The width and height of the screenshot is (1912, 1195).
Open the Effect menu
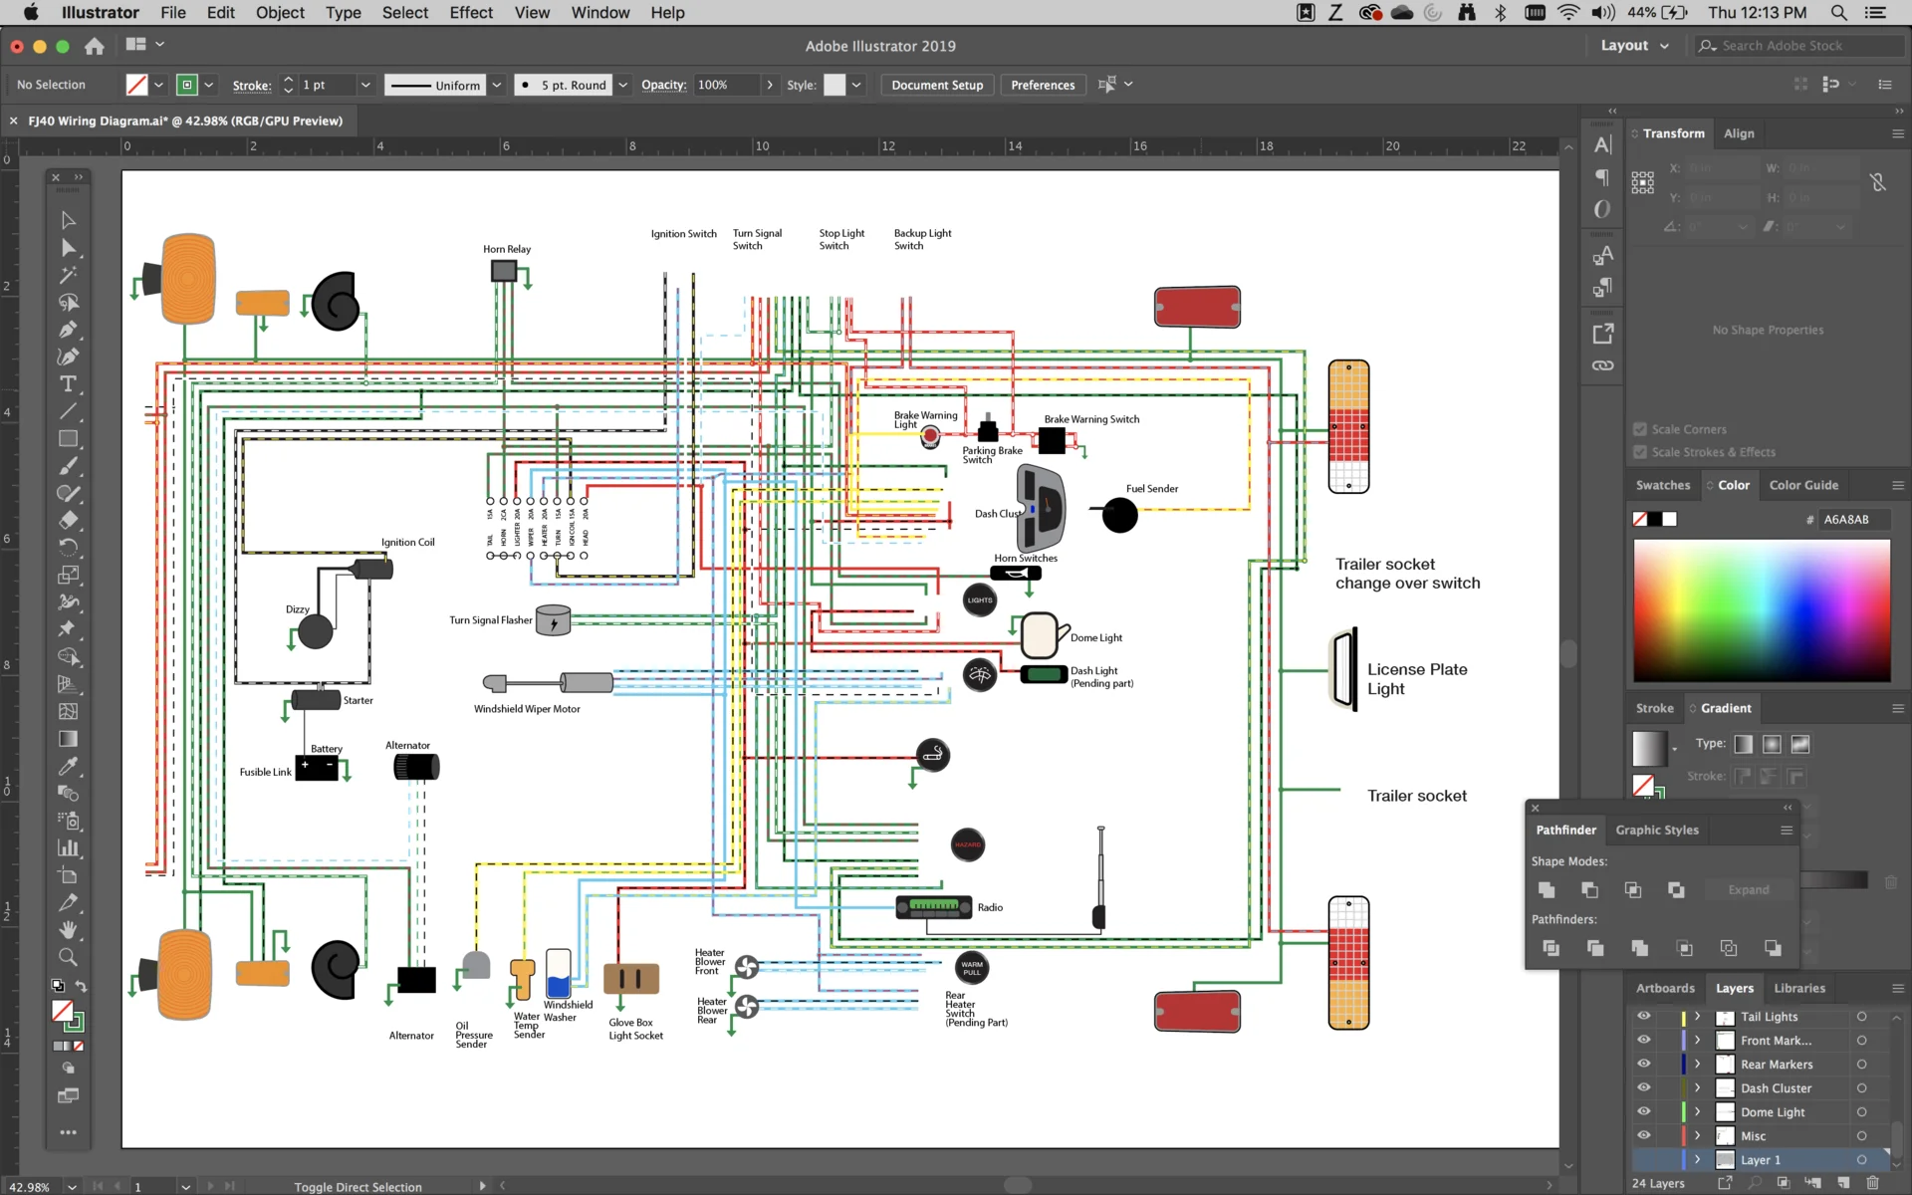click(x=471, y=13)
